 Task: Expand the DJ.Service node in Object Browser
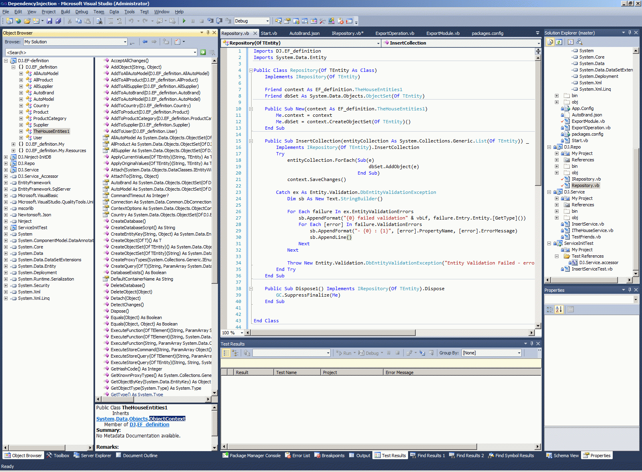(x=6, y=170)
